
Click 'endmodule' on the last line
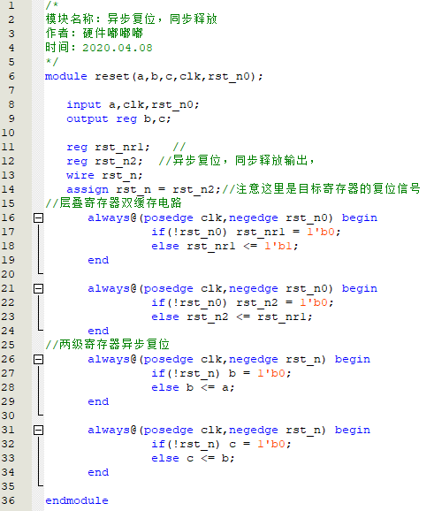tap(77, 500)
